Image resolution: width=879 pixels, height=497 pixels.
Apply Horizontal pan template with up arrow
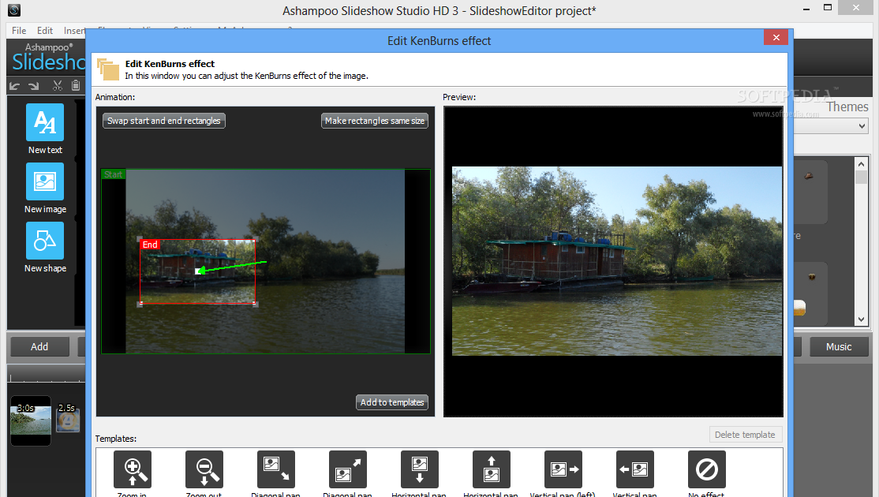coord(491,469)
